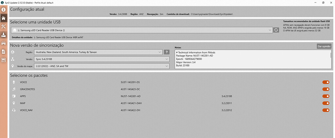Click the globe icon beside Região

[13, 52]
